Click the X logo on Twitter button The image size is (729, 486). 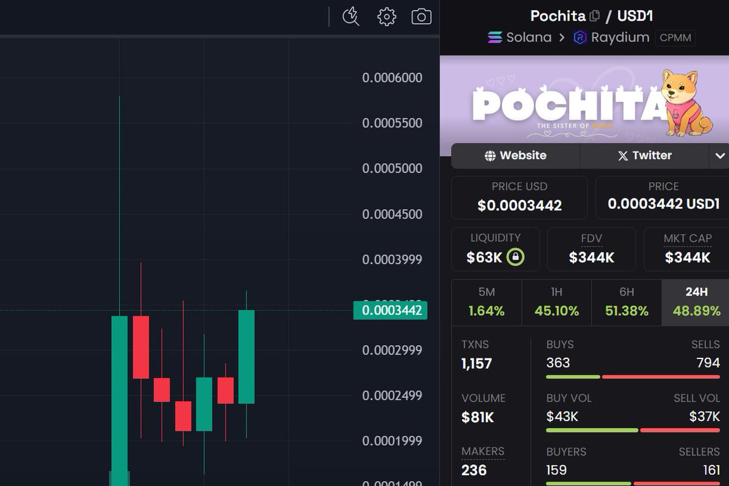pos(623,156)
